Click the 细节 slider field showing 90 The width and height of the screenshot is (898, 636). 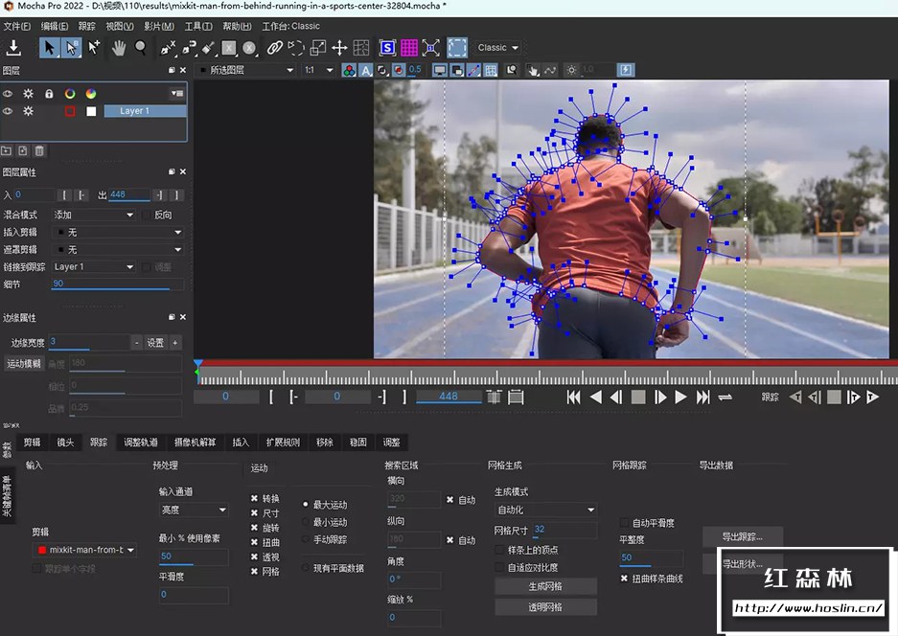pos(110,284)
